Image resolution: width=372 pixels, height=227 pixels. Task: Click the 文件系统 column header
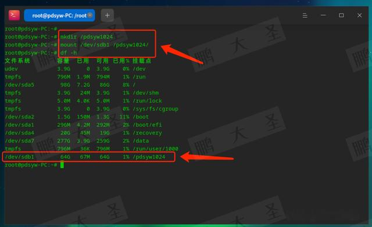click(17, 61)
